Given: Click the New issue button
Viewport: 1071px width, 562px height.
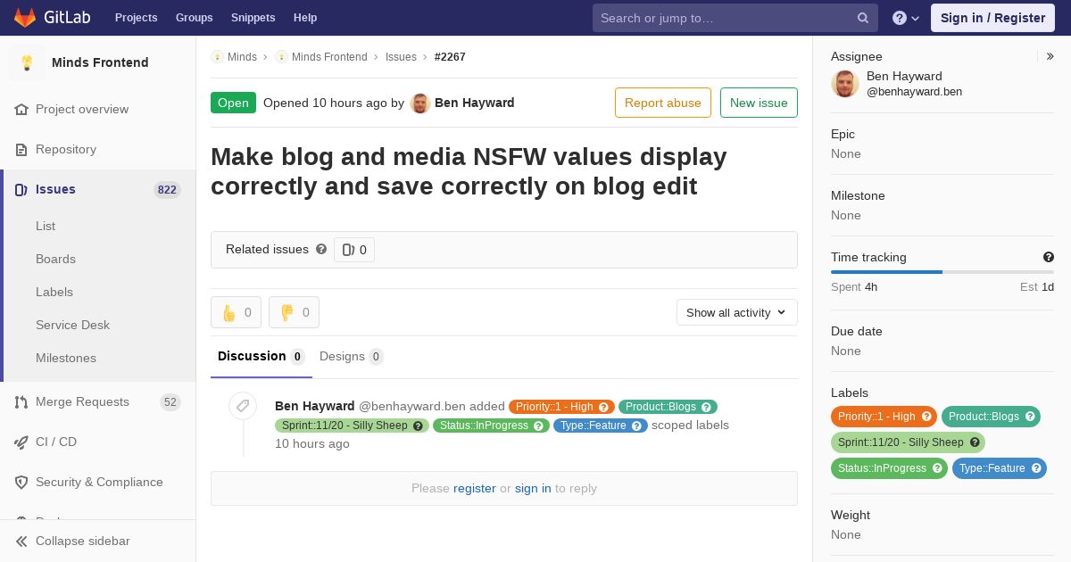Looking at the screenshot, I should point(759,103).
